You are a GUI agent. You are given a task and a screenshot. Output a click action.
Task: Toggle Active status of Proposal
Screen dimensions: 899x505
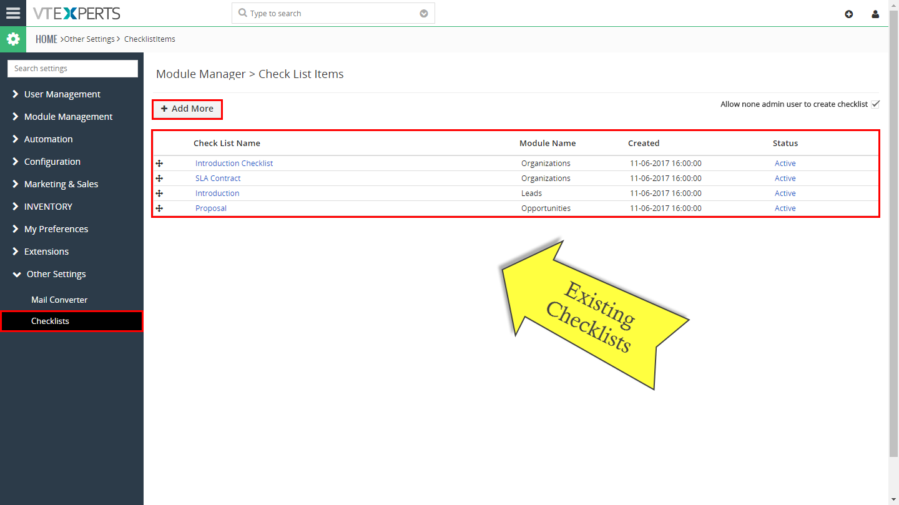point(785,208)
